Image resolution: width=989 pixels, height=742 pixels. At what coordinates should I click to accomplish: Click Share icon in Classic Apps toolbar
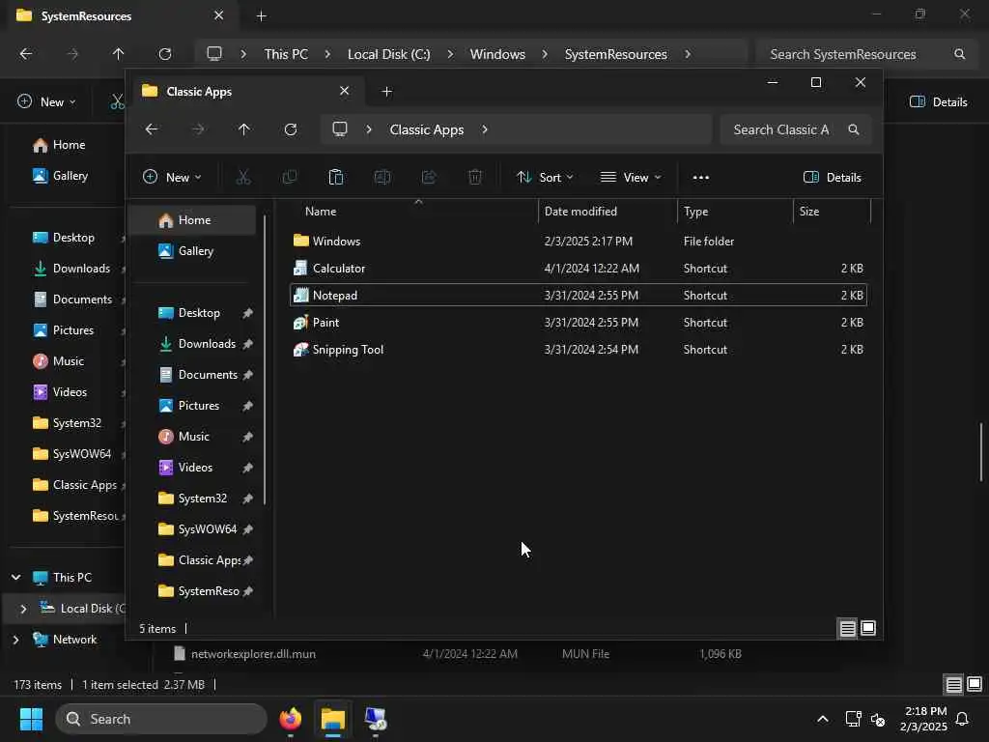pyautogui.click(x=429, y=178)
